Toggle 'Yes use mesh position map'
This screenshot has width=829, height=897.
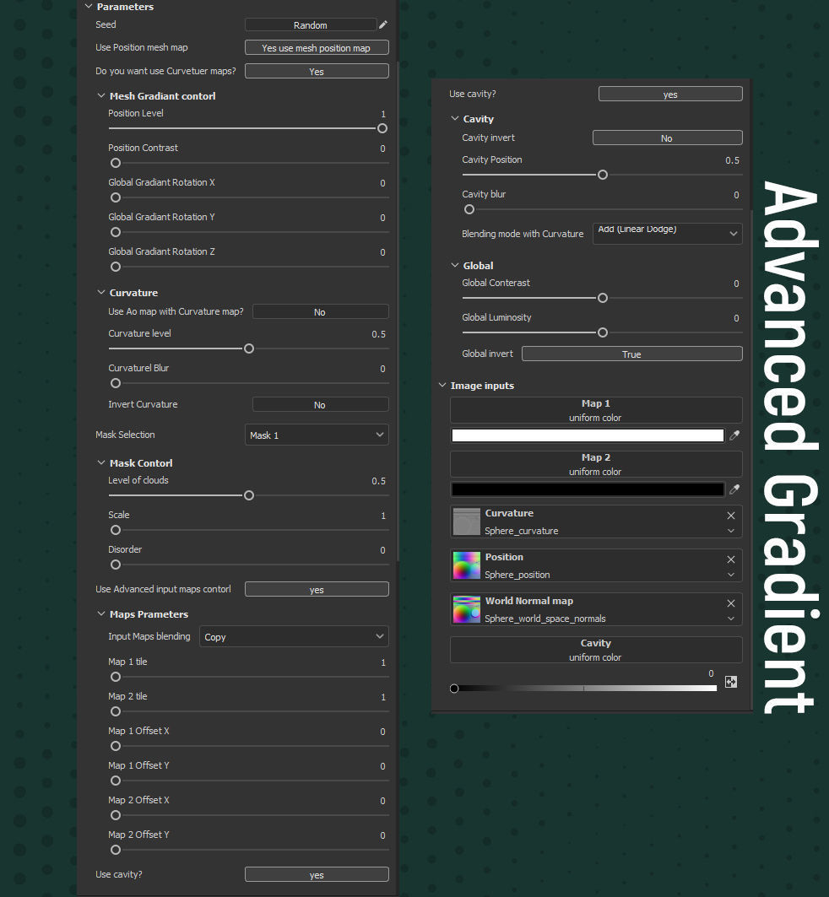(317, 48)
